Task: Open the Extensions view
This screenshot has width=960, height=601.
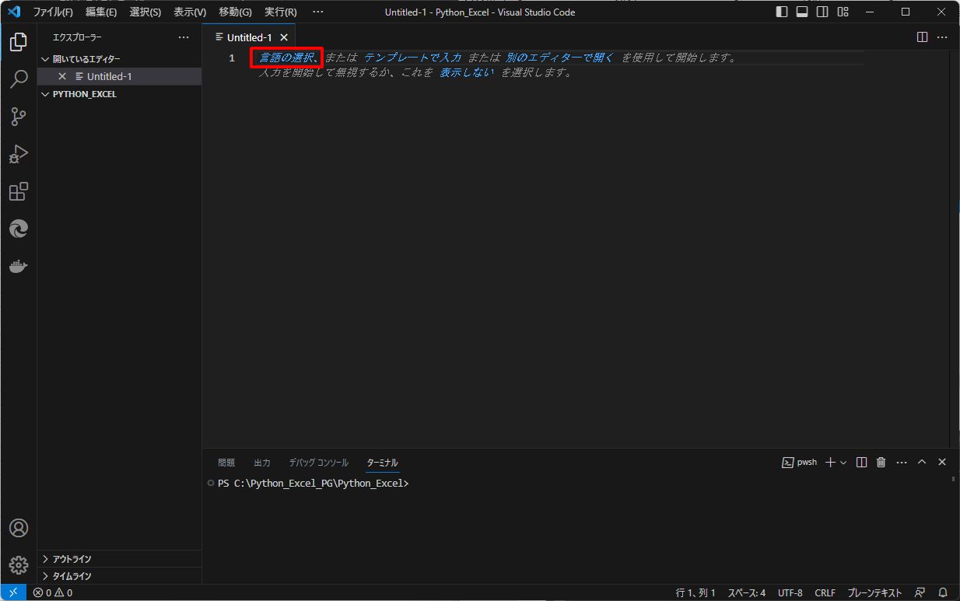Action: point(19,191)
